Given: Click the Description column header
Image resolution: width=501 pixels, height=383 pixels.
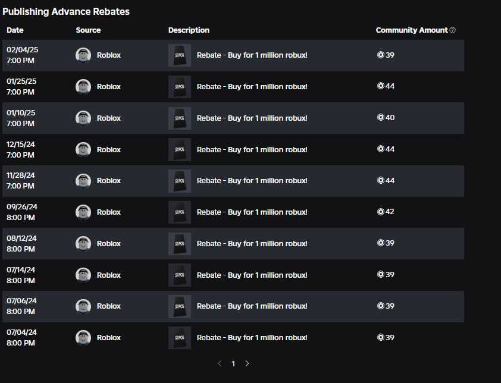Looking at the screenshot, I should click(189, 30).
